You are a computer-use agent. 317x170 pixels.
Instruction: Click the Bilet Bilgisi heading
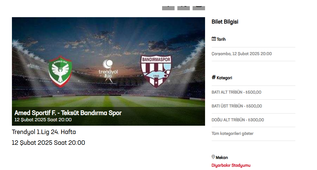click(225, 22)
